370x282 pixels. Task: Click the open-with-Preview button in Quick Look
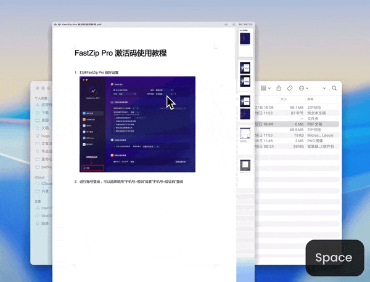click(245, 24)
